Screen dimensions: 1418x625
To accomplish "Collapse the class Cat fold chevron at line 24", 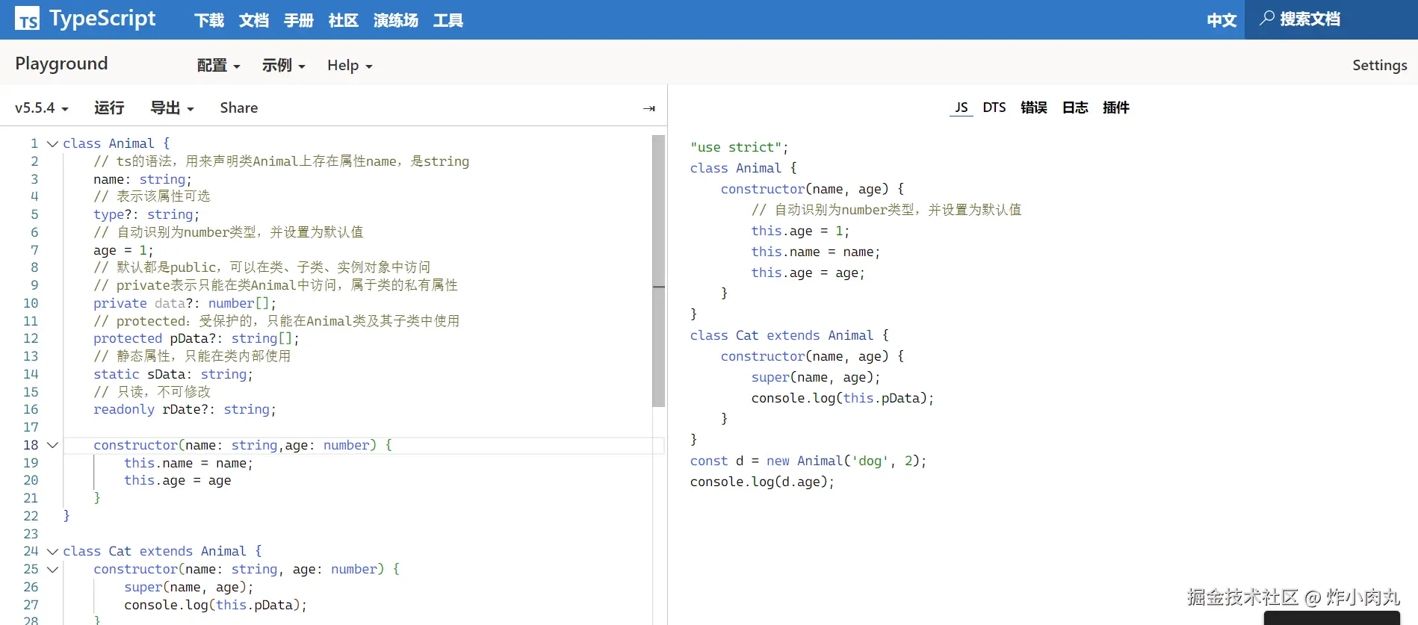I will coord(52,551).
